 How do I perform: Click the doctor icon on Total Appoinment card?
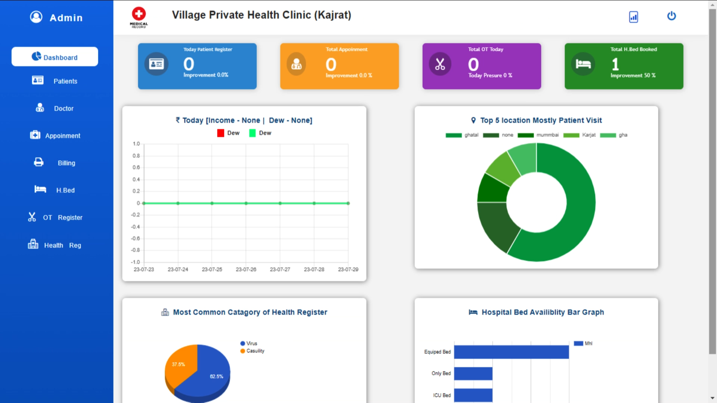[x=297, y=64]
